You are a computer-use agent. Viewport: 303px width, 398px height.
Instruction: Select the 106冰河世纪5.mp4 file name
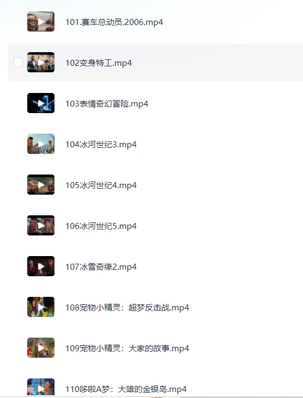tap(101, 226)
